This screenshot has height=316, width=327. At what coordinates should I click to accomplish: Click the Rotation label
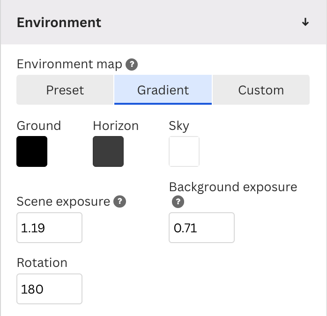[x=42, y=263]
